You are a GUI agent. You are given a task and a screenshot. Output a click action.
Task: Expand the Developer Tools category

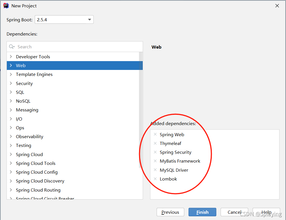(x=11, y=57)
